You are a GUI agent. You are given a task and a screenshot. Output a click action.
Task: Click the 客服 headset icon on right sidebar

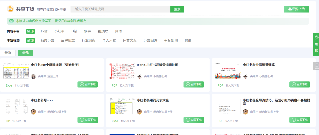tap(316, 38)
